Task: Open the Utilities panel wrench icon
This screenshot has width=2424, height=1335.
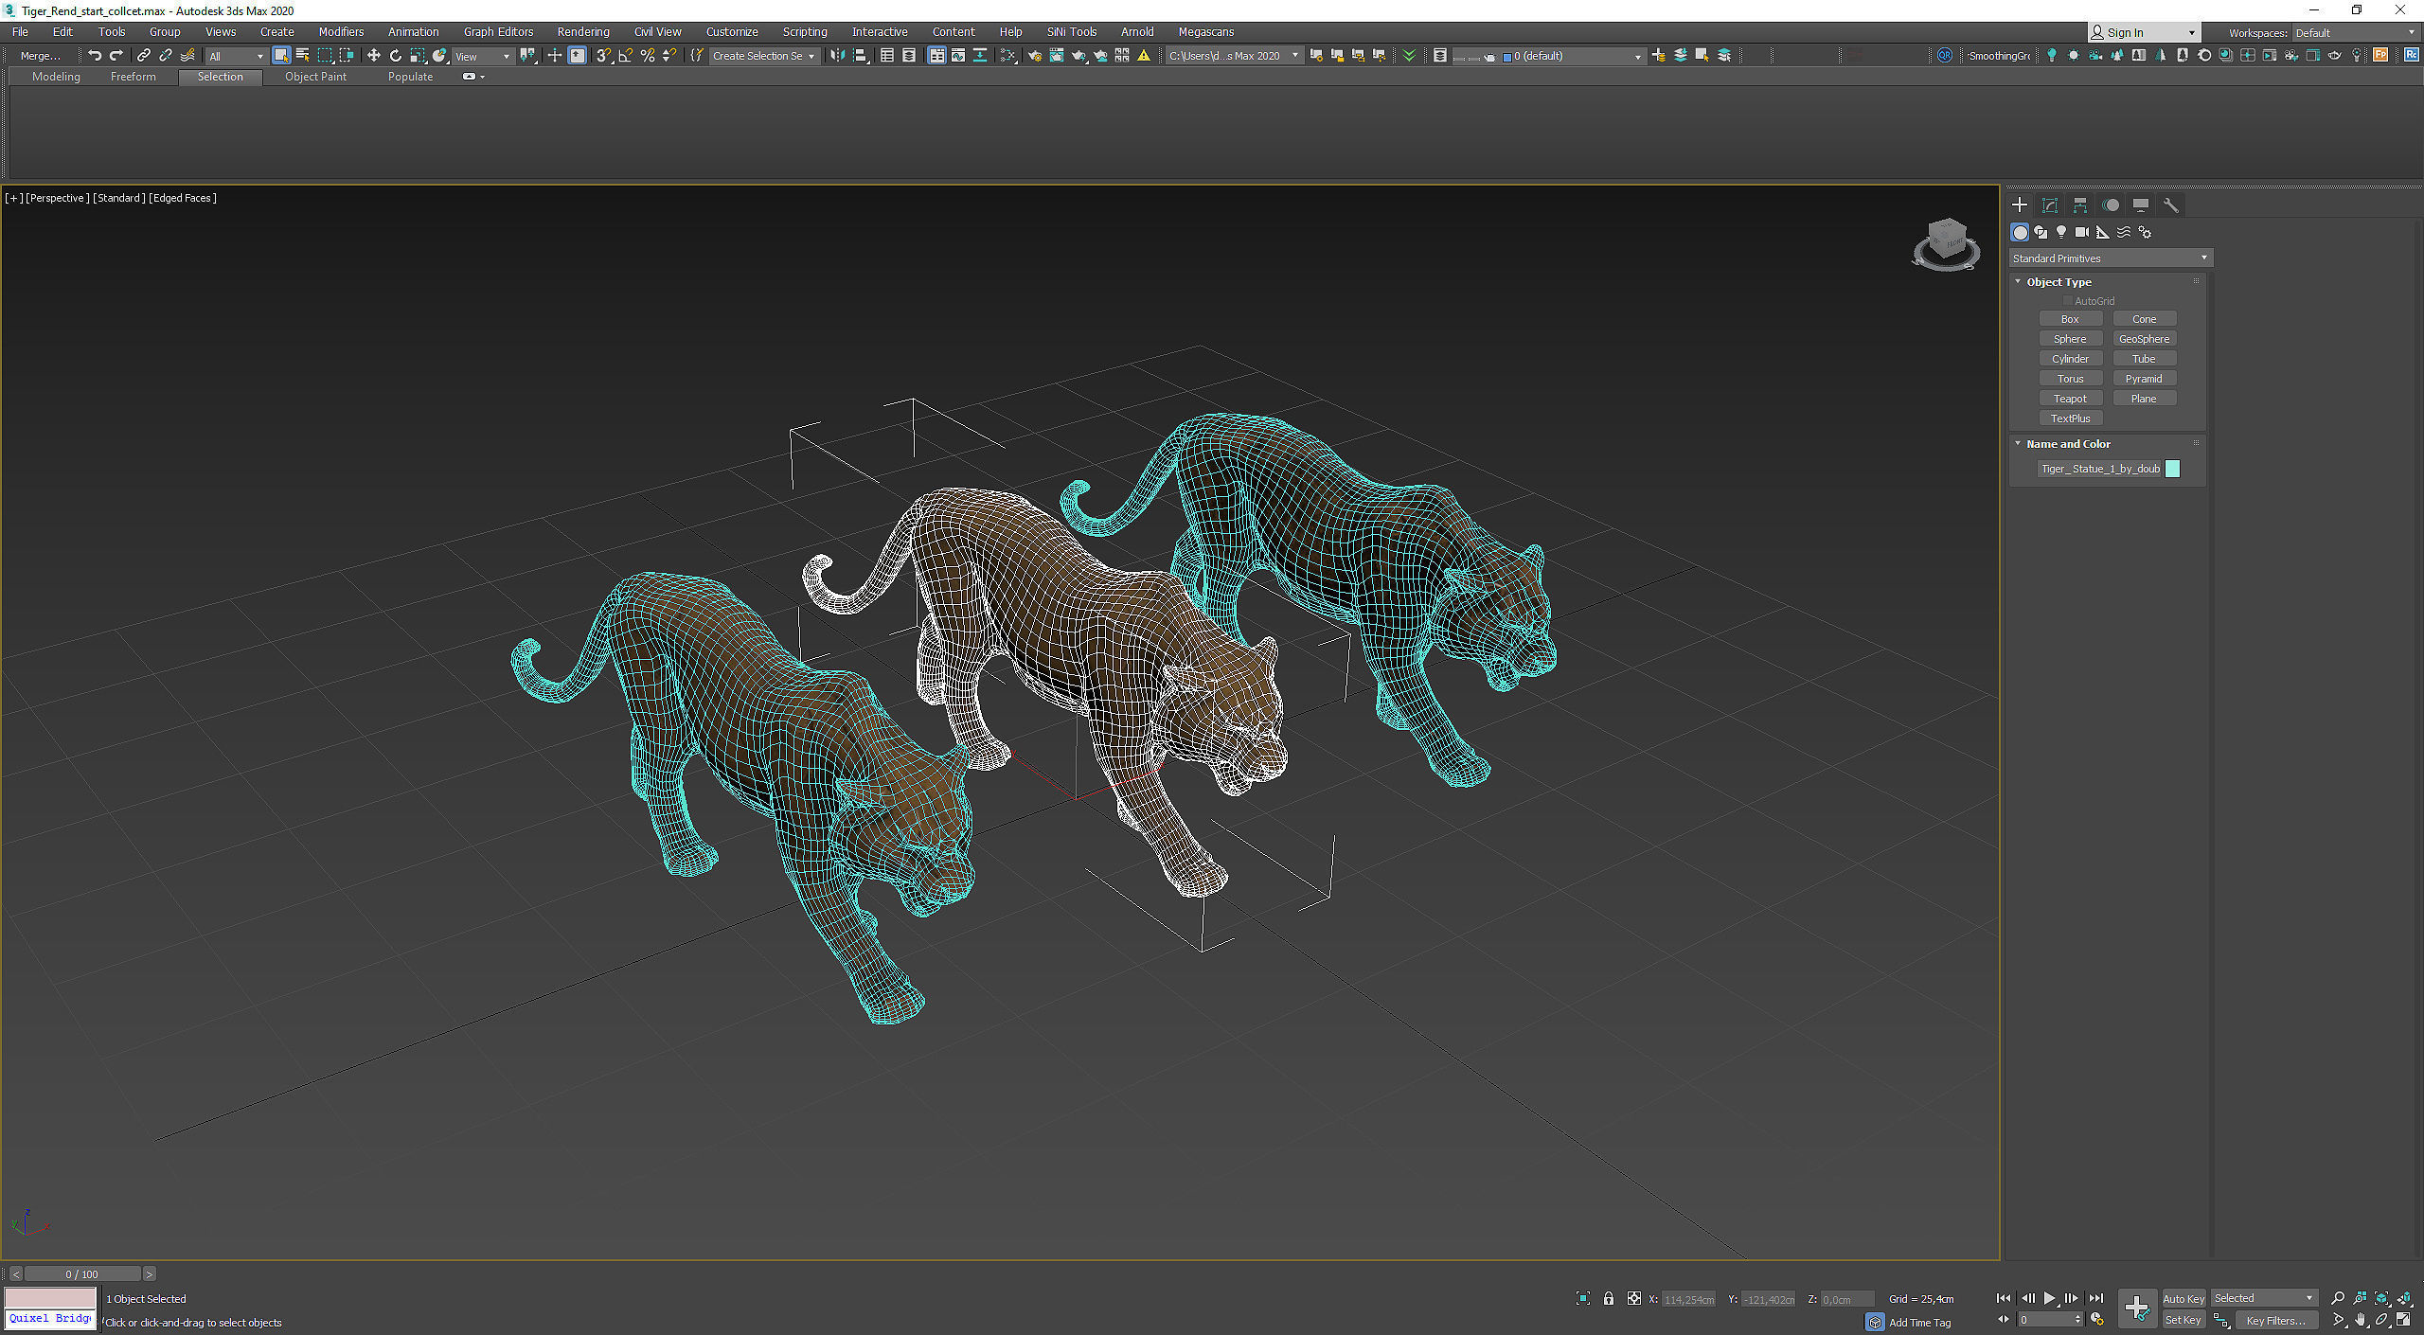Action: [x=2171, y=205]
